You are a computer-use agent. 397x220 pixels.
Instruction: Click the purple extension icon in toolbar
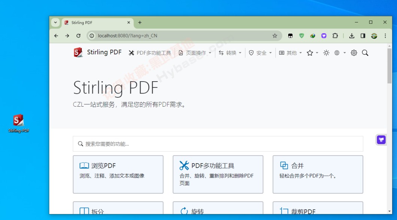coord(324,36)
